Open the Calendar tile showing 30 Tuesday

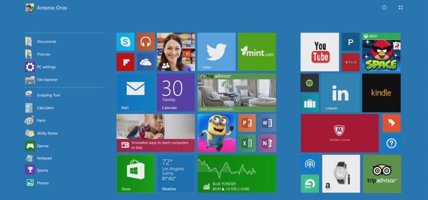[176, 93]
